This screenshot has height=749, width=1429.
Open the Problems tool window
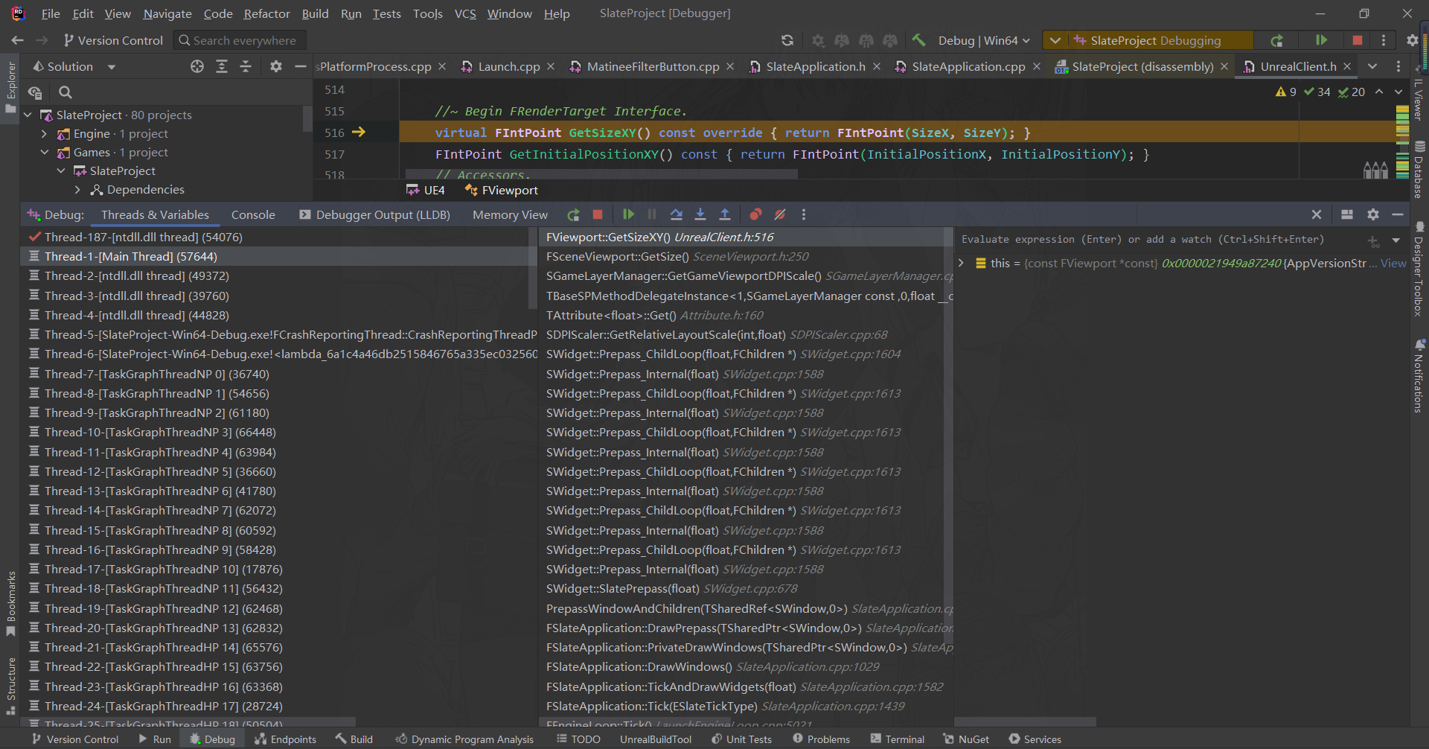click(821, 739)
